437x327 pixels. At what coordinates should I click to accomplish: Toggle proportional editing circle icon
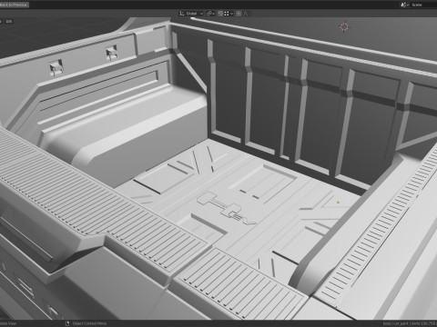pyautogui.click(x=239, y=14)
